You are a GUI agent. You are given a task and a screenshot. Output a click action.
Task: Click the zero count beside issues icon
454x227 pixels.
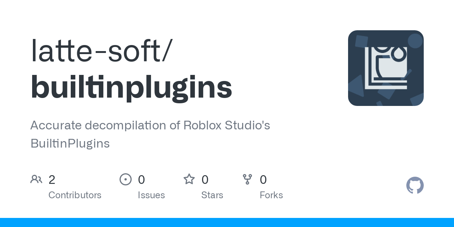[x=141, y=180]
